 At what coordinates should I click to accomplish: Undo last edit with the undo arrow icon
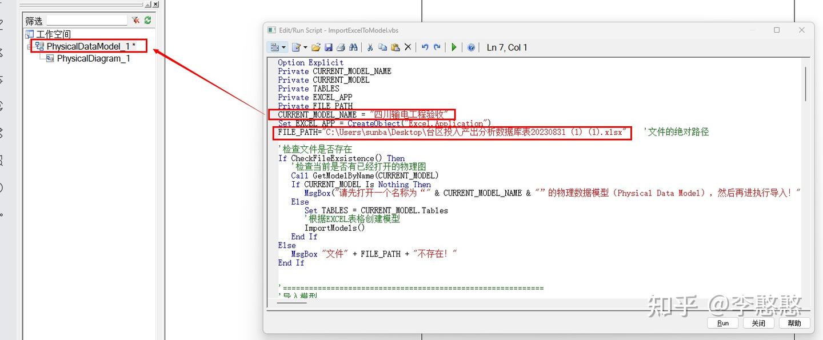425,47
